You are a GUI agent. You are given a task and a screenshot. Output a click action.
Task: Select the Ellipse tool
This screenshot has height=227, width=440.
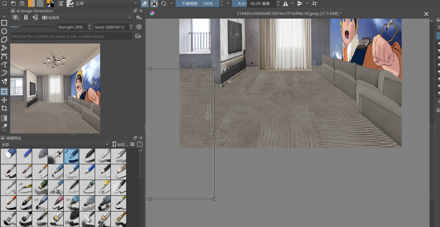[4, 31]
